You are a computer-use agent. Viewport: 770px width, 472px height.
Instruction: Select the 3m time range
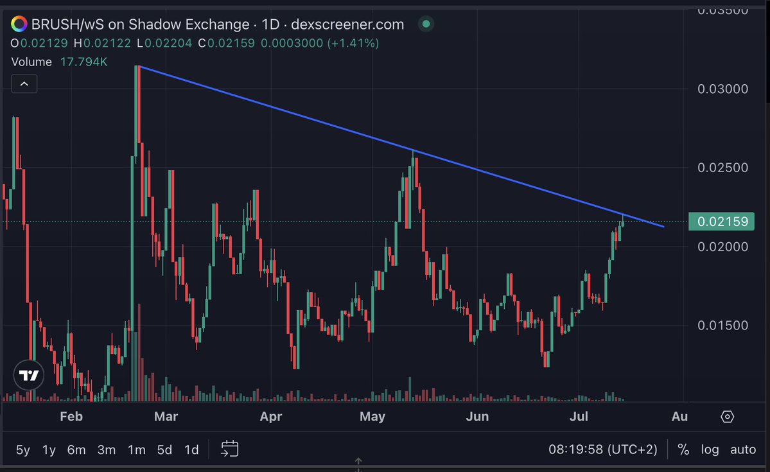pos(107,450)
